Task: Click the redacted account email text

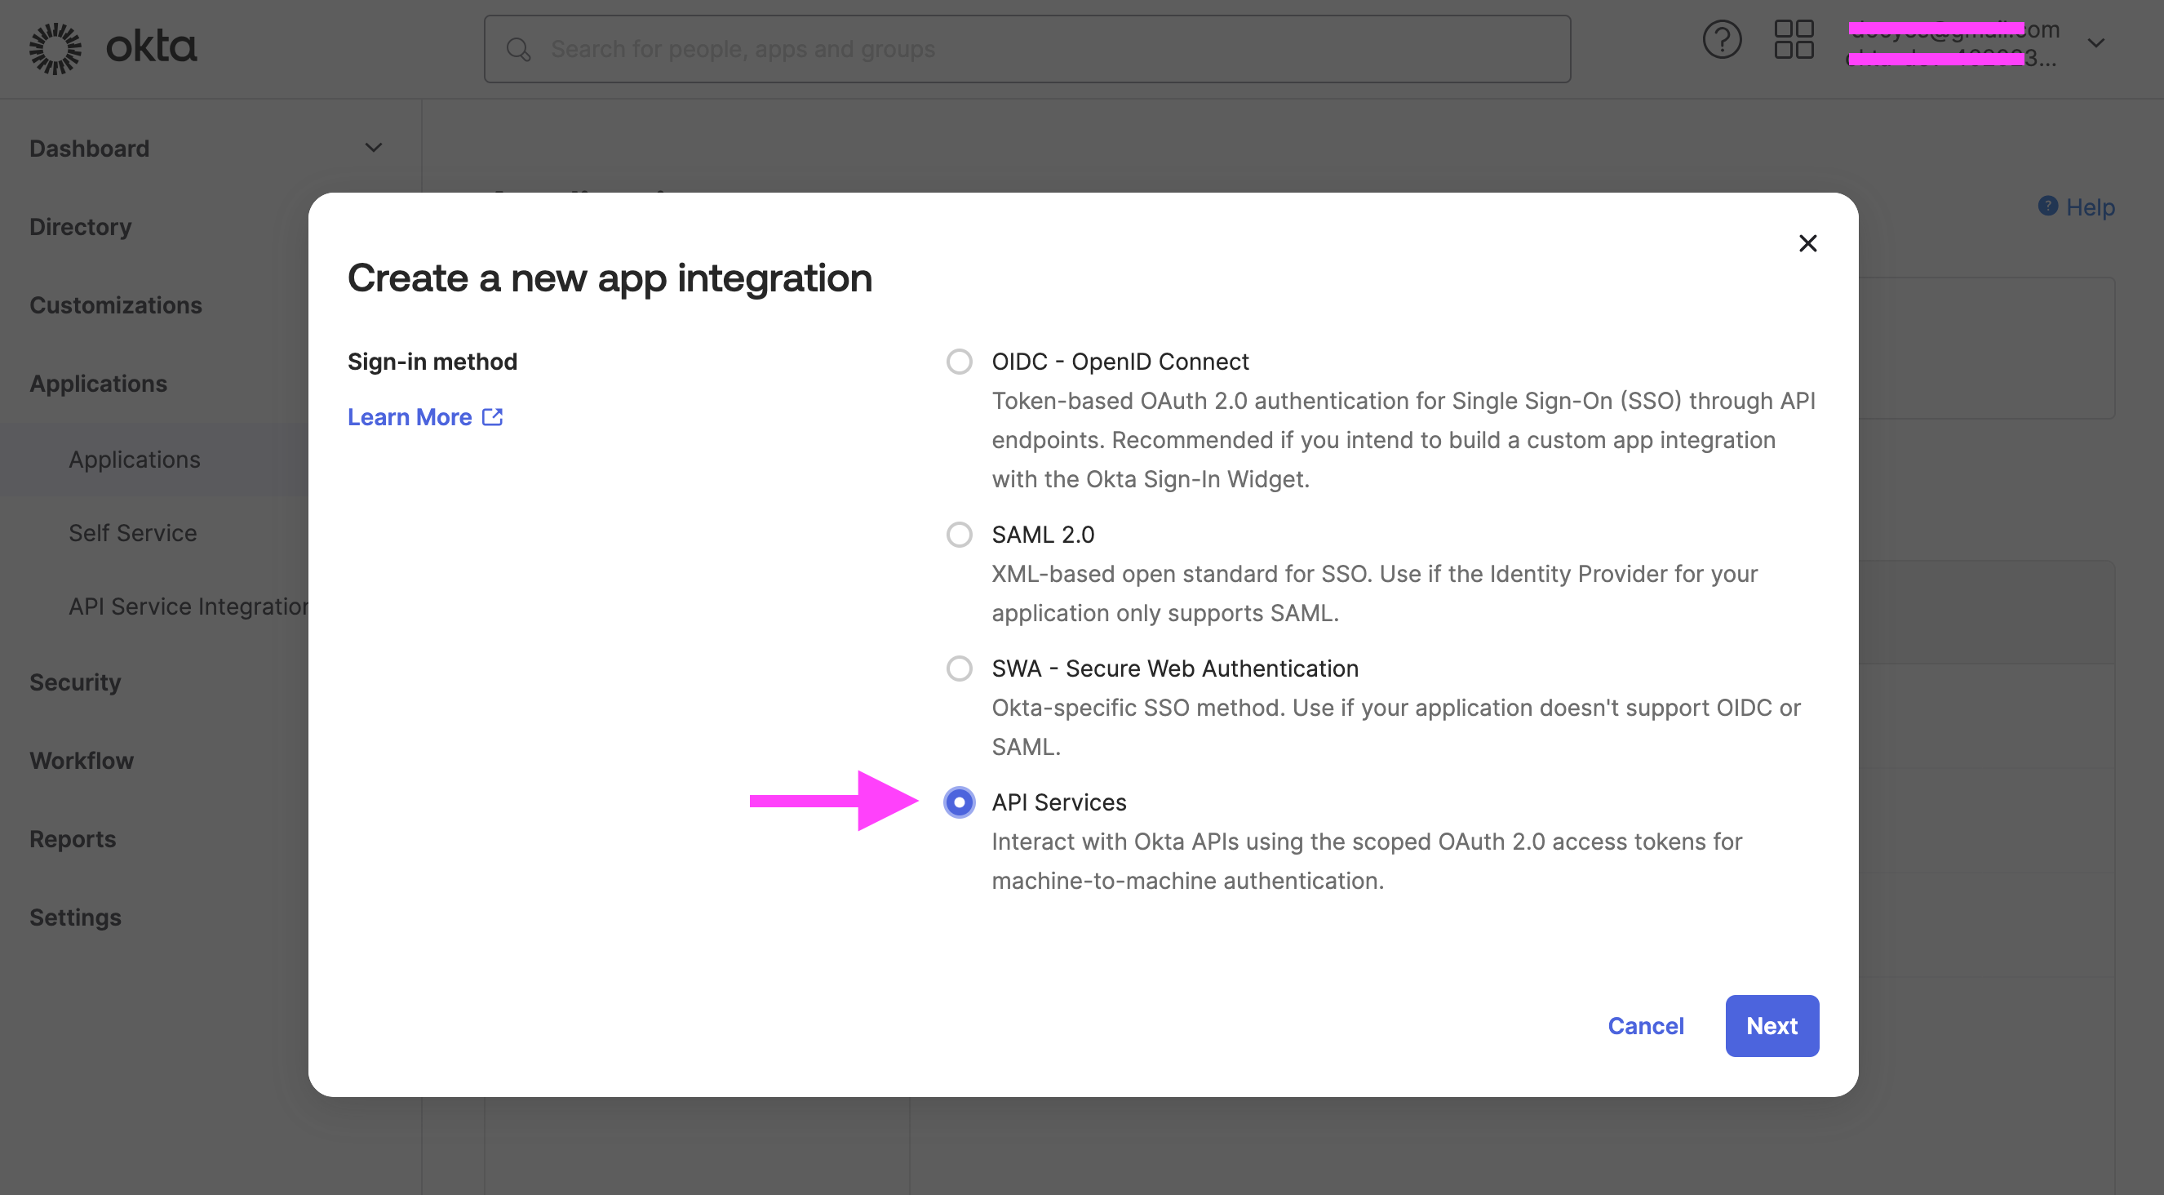Action: coord(1954,29)
